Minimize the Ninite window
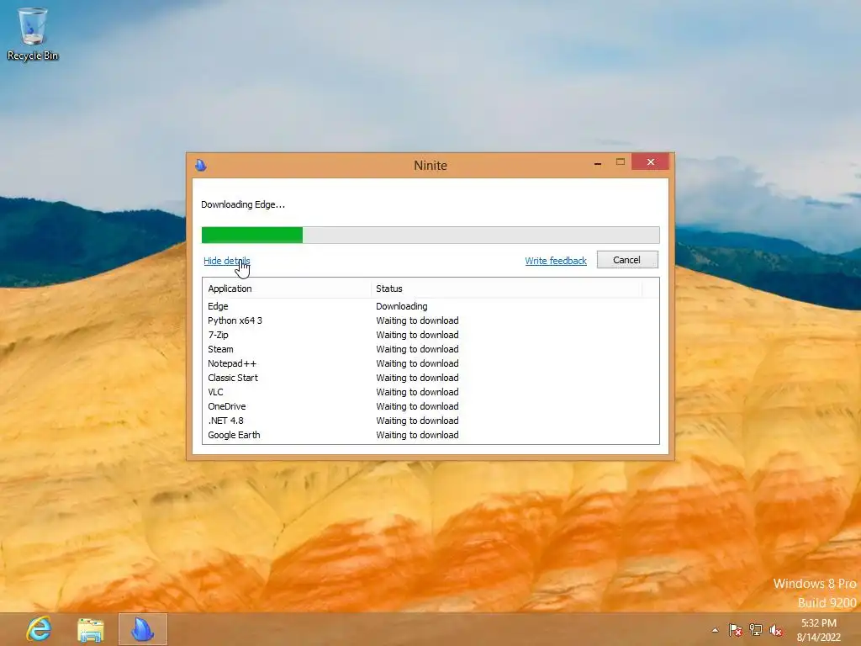This screenshot has height=646, width=861. pos(598,162)
